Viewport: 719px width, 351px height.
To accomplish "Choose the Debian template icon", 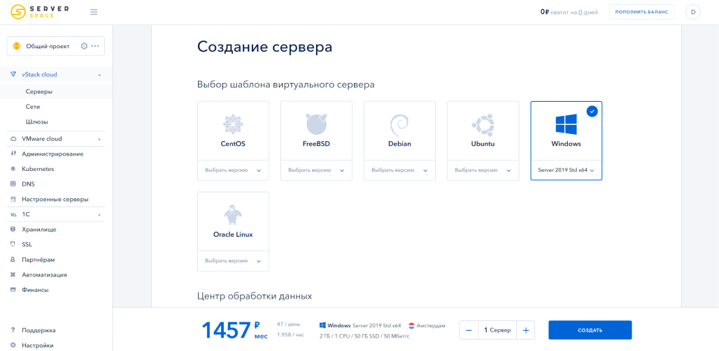I will tap(399, 124).
